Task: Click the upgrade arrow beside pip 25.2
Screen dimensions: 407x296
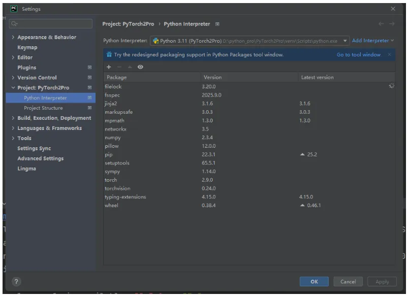Action: pos(302,154)
